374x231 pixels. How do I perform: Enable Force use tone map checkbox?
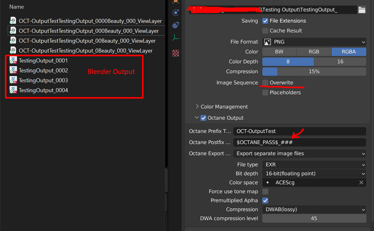click(x=265, y=191)
